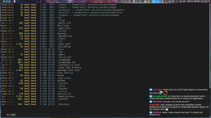Click the file name .gitconfig

pos(64,46)
